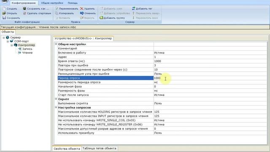Viewport: 270px width, 152px height.
Task: Collapse the Контроллер tree node
Action: [12, 45]
